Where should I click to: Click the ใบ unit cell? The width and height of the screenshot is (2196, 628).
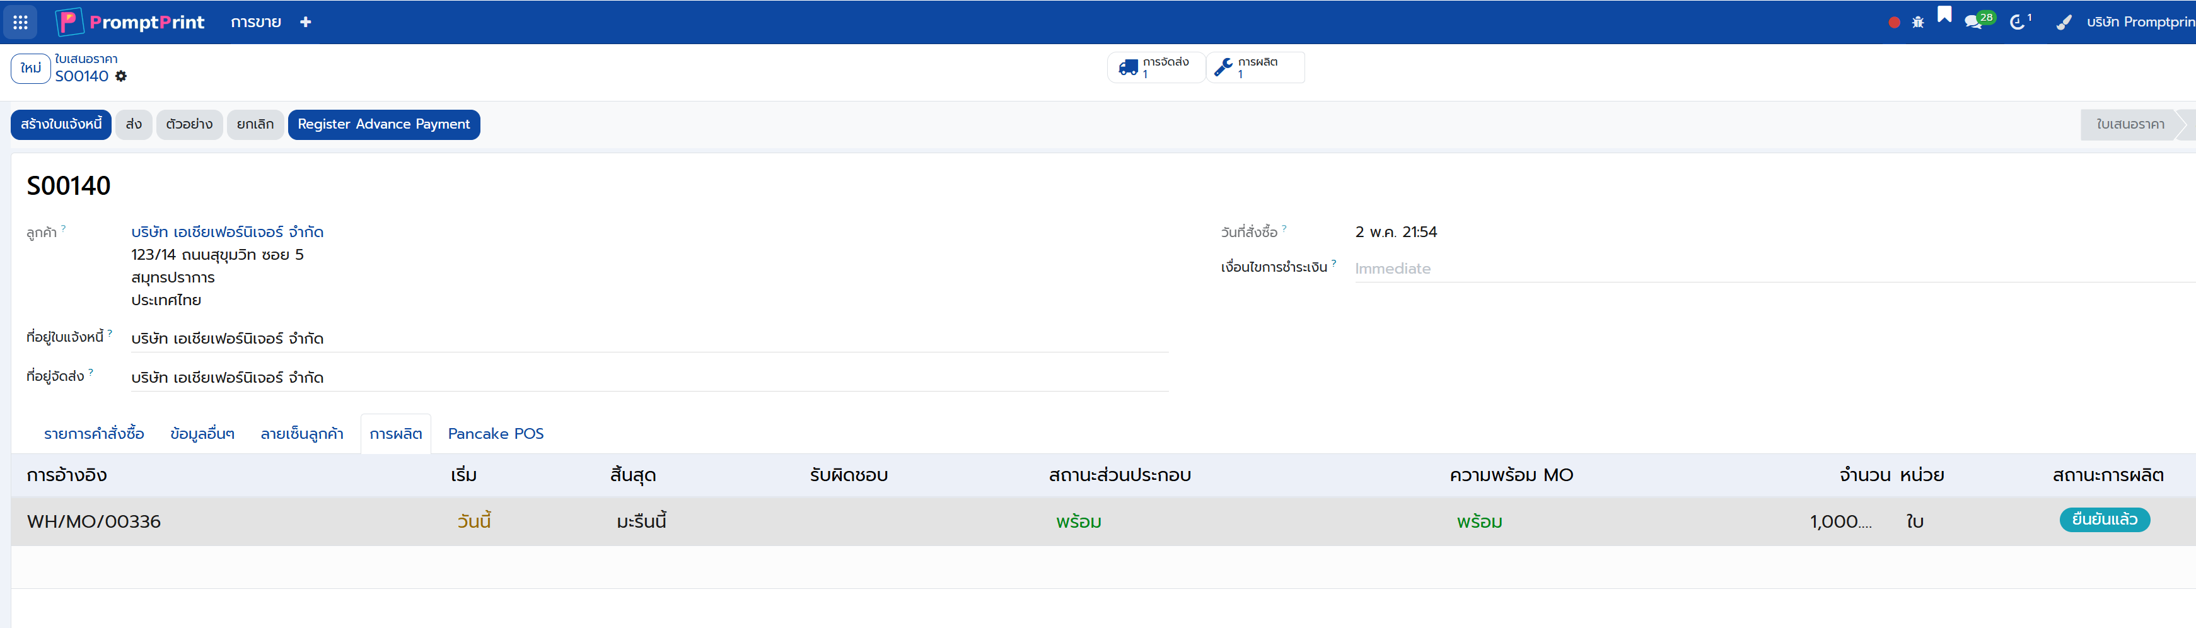click(1915, 521)
